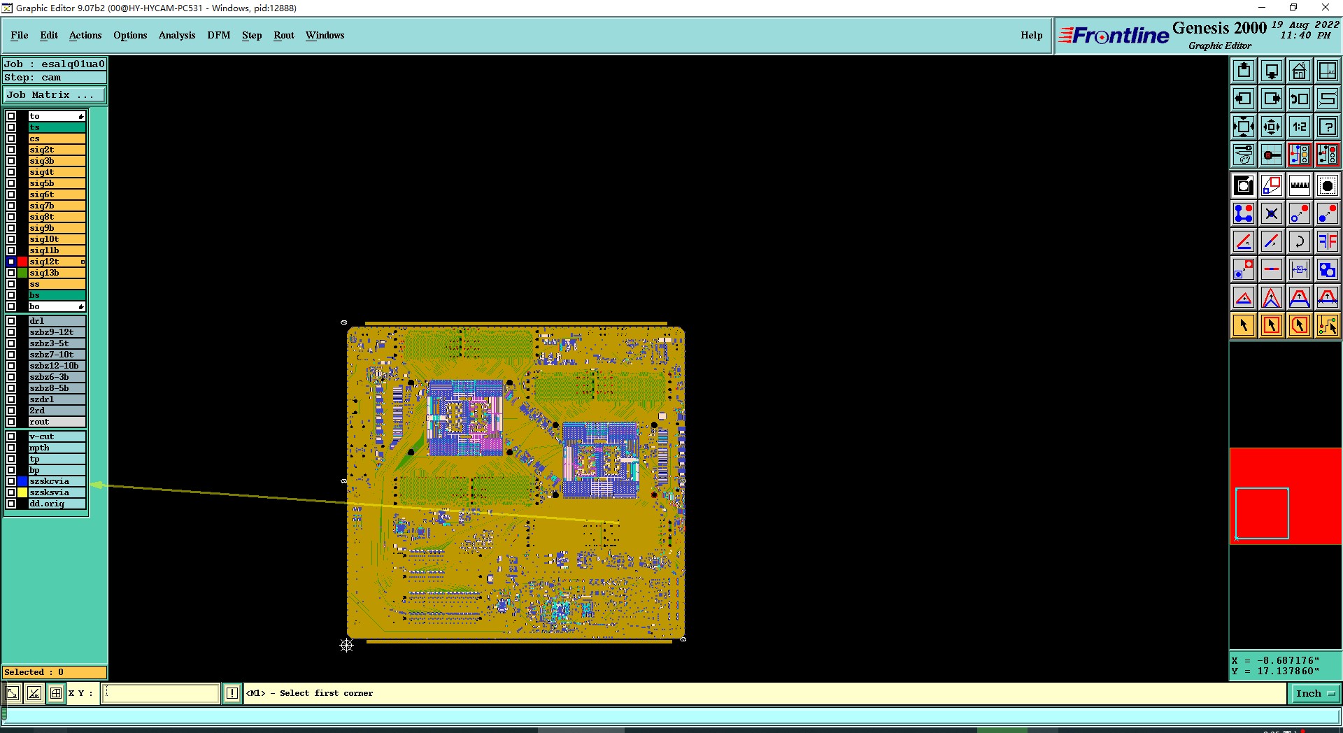The height and width of the screenshot is (733, 1343).
Task: Toggle display checkbox for layer szskcvia
Action: tap(11, 481)
